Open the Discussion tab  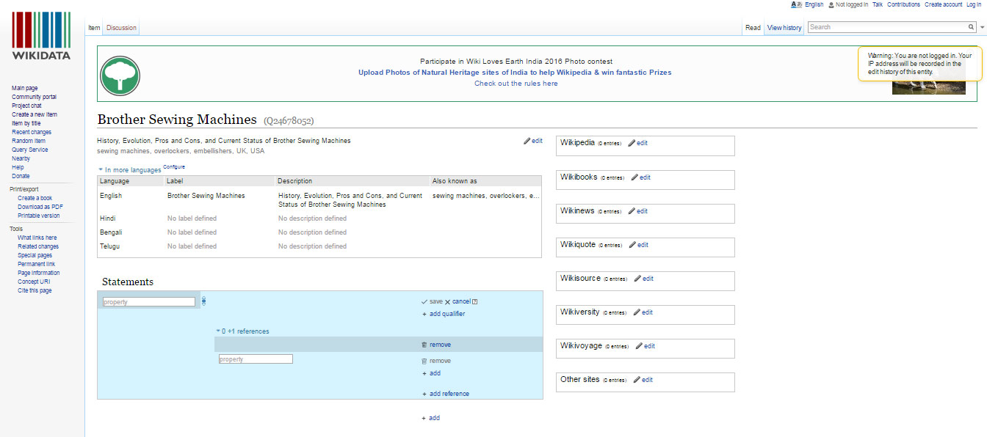[121, 28]
